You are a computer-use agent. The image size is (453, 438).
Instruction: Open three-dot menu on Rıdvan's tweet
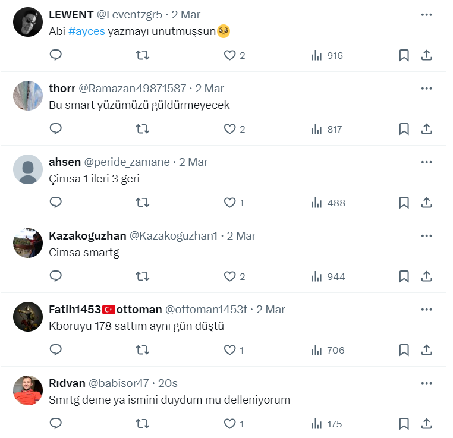(x=426, y=383)
